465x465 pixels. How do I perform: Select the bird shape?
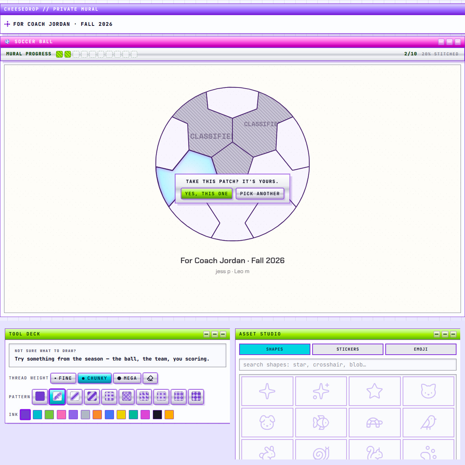(x=428, y=423)
